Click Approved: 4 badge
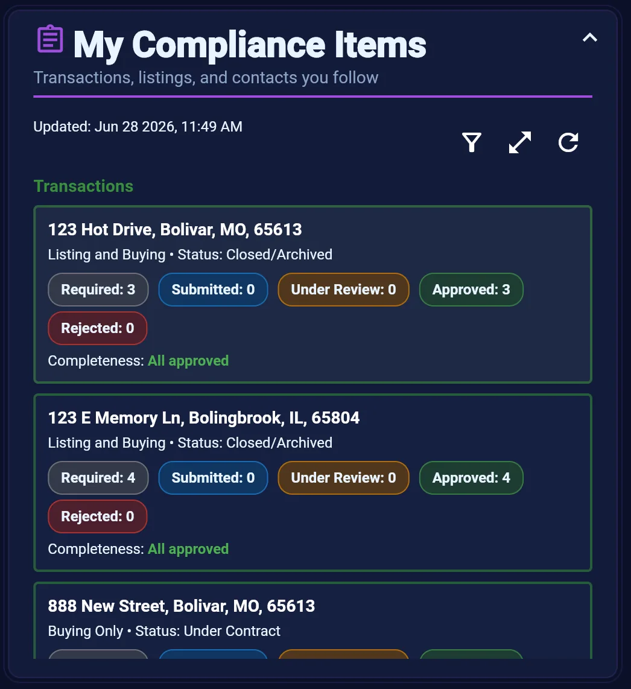631x689 pixels. [x=471, y=478]
